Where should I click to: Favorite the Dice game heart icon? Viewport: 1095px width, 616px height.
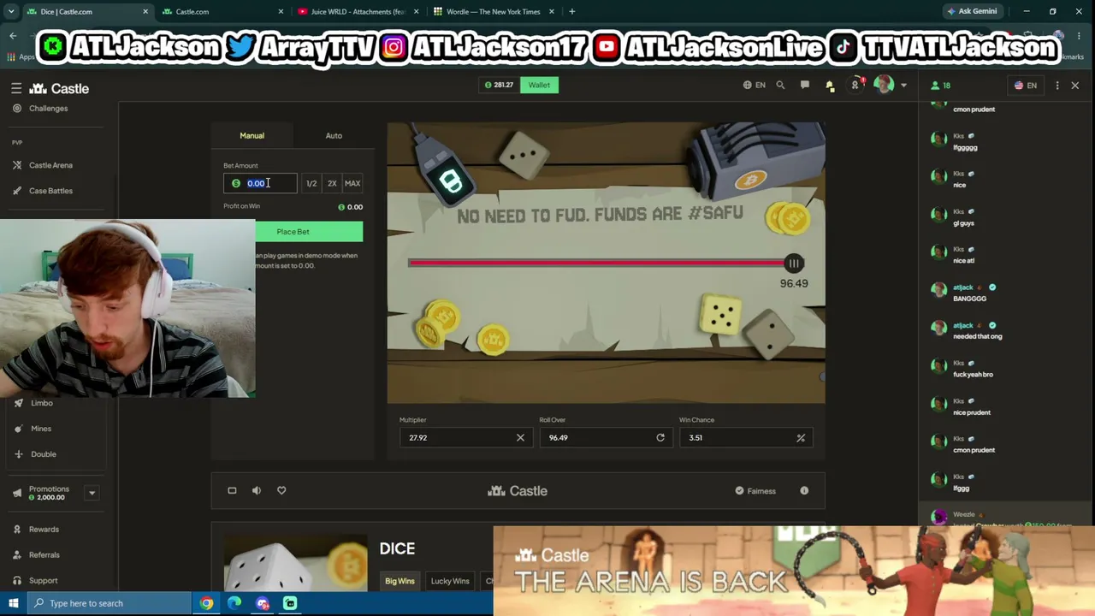point(281,490)
